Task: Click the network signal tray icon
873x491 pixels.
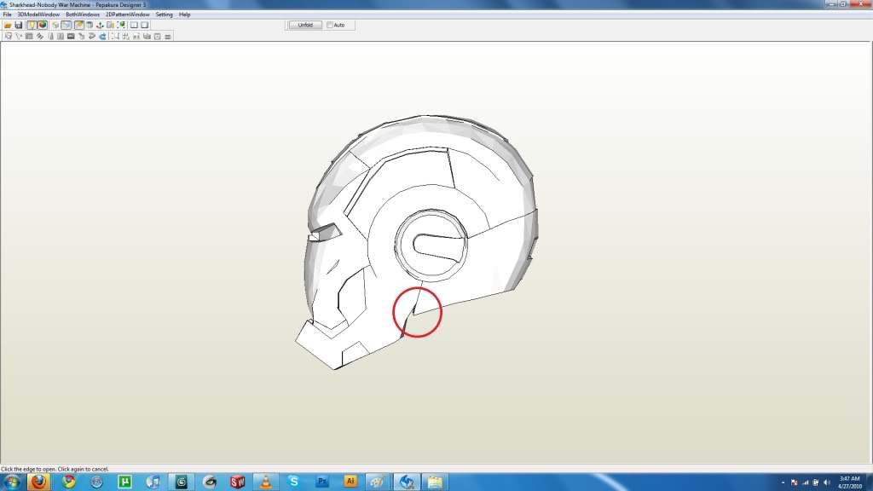Action: point(805,482)
